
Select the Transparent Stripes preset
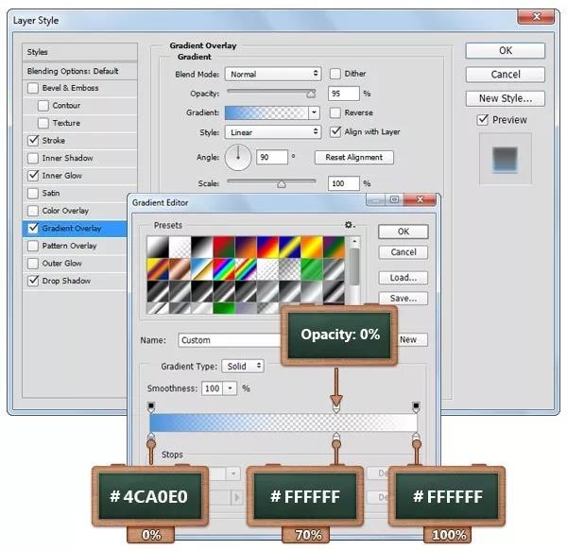(268, 269)
